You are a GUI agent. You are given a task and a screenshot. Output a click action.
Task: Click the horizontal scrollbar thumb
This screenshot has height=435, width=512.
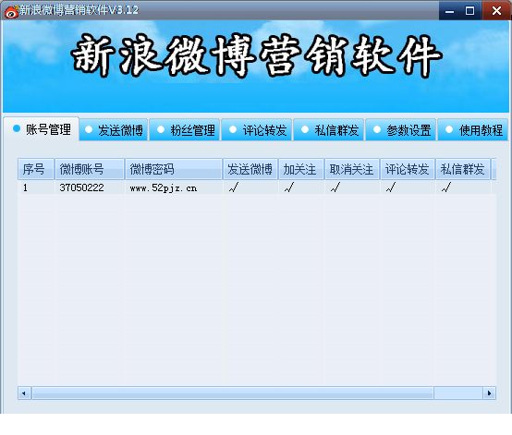pyautogui.click(x=233, y=393)
